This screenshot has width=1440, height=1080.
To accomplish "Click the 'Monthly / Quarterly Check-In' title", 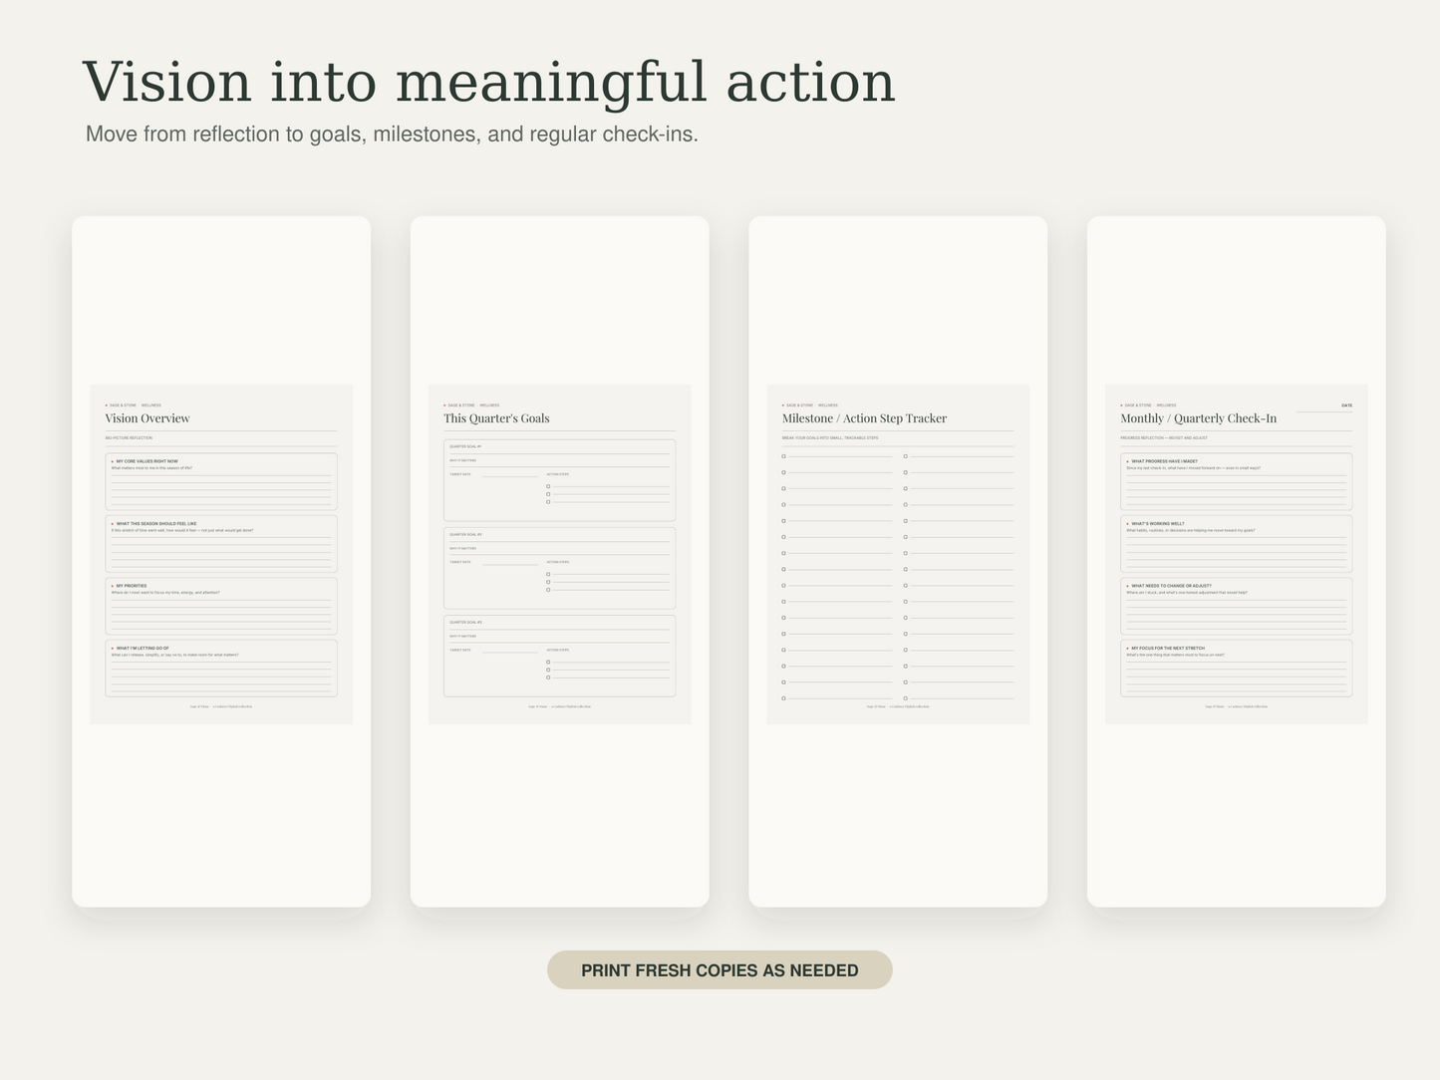I will tap(1198, 418).
